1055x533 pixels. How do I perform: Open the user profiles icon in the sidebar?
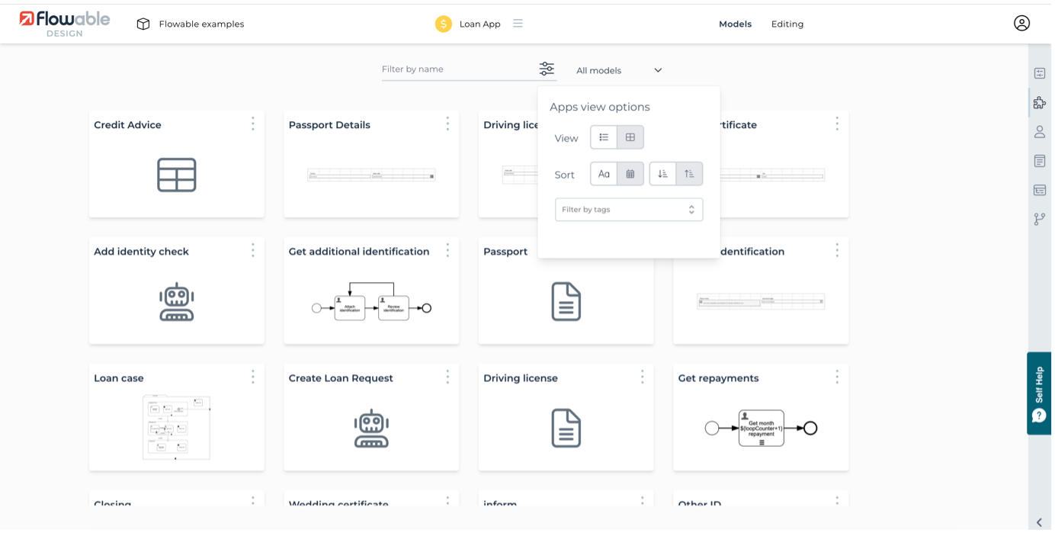click(1040, 132)
